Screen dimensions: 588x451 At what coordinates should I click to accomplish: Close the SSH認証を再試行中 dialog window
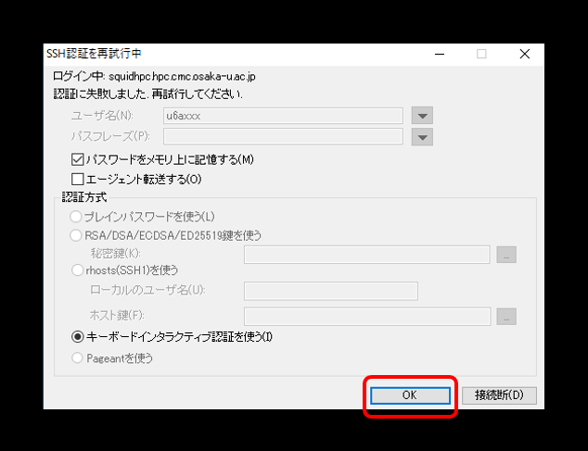(525, 54)
